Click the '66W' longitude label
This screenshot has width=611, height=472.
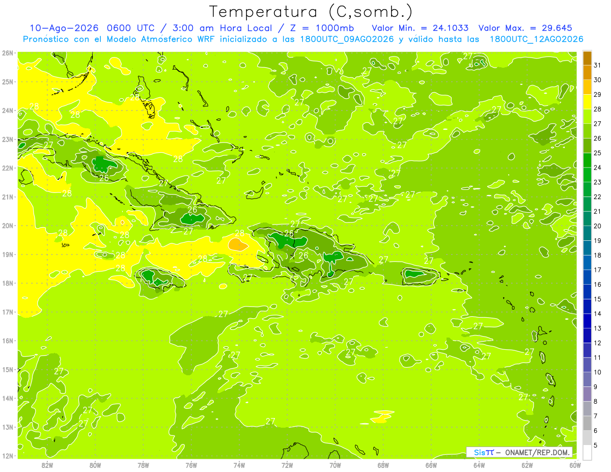pyautogui.click(x=431, y=465)
